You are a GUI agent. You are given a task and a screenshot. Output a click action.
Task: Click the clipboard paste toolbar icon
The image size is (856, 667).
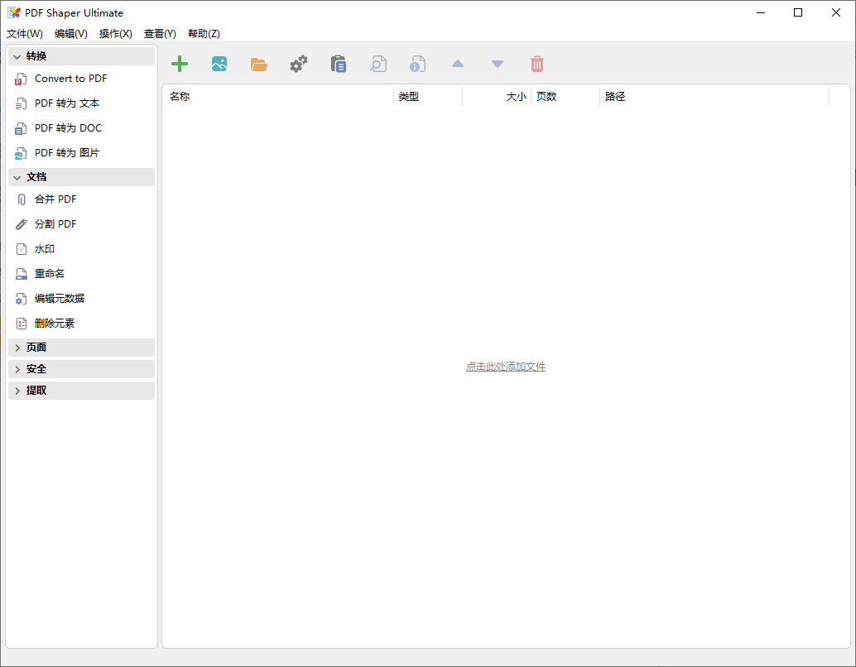click(x=338, y=64)
